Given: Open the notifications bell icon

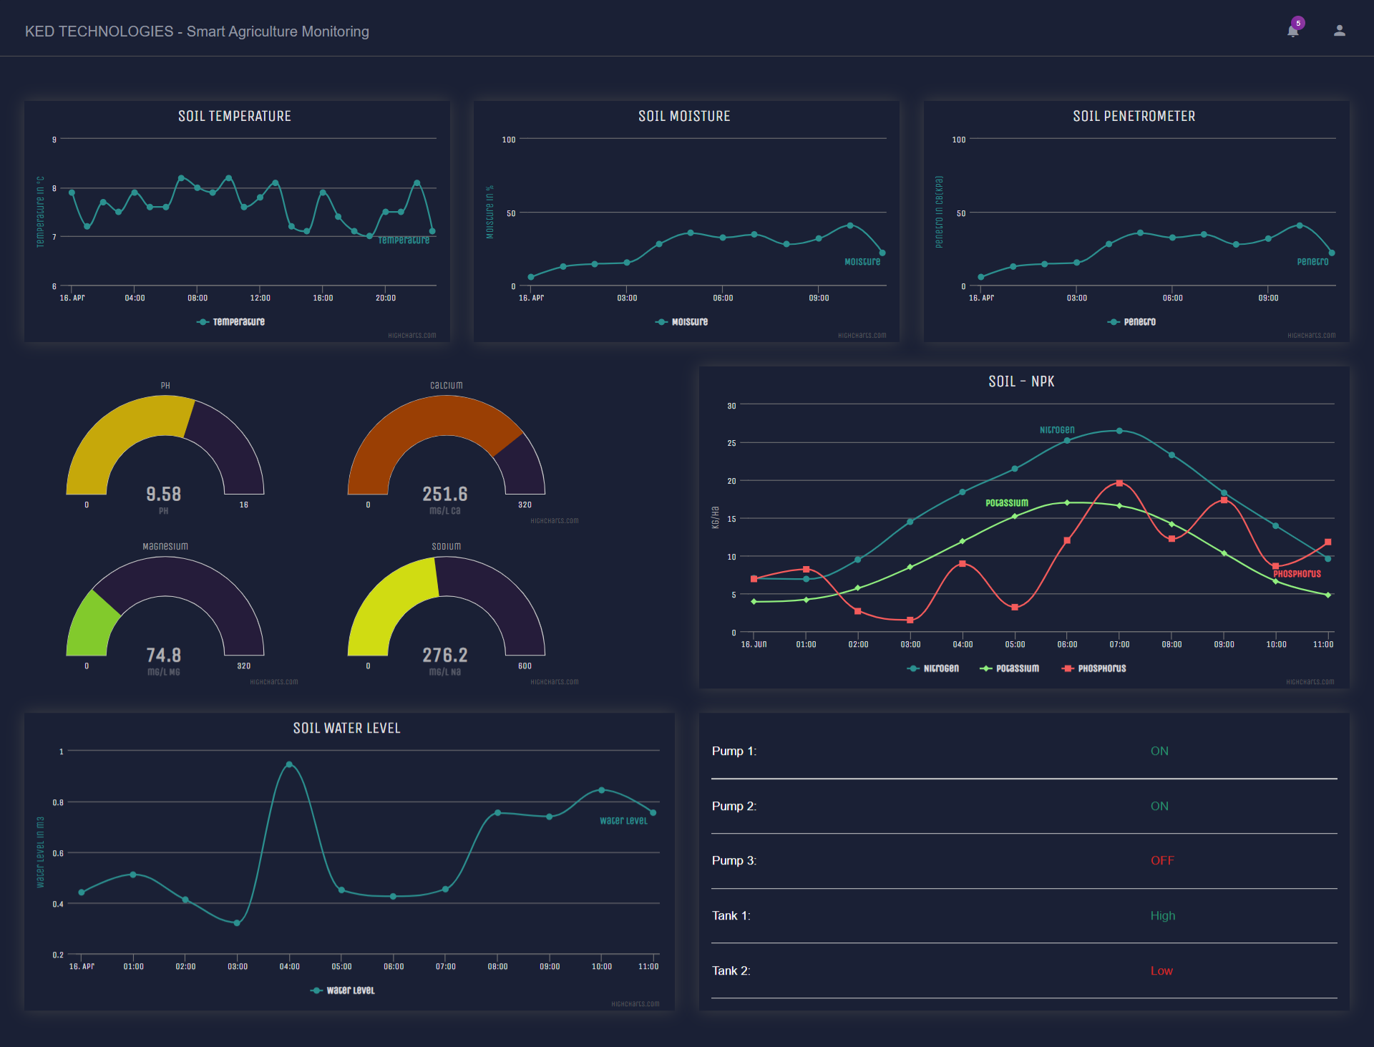Looking at the screenshot, I should click(x=1292, y=31).
